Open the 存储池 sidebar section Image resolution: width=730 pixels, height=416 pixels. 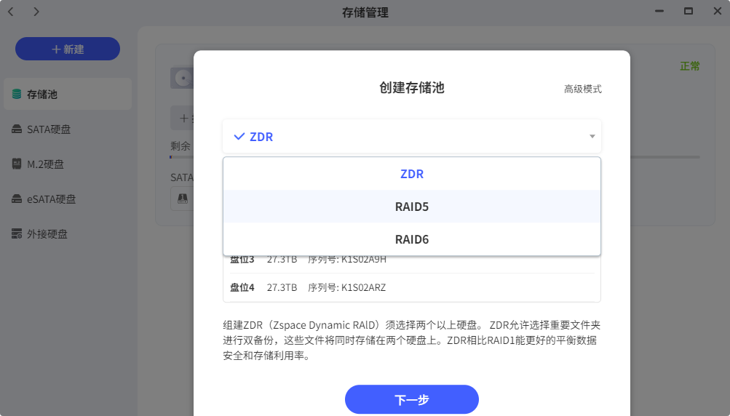point(42,95)
